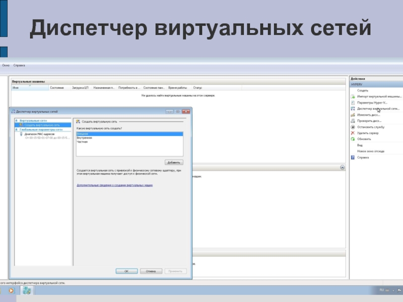This screenshot has width=403, height=302.
Task: Click OK in the network manager dialog
Action: coord(126,271)
